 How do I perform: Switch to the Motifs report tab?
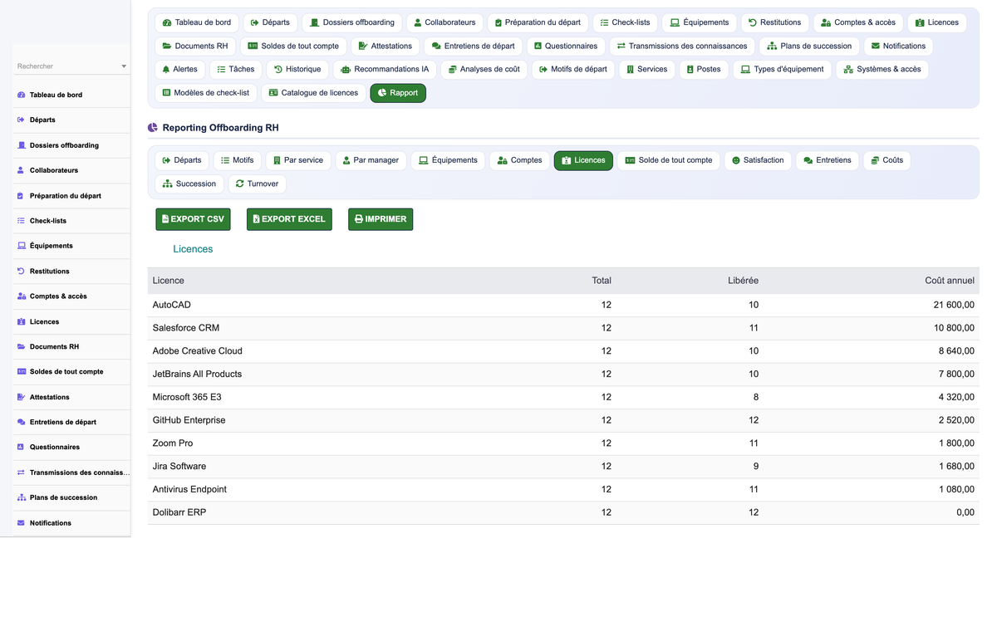click(238, 160)
